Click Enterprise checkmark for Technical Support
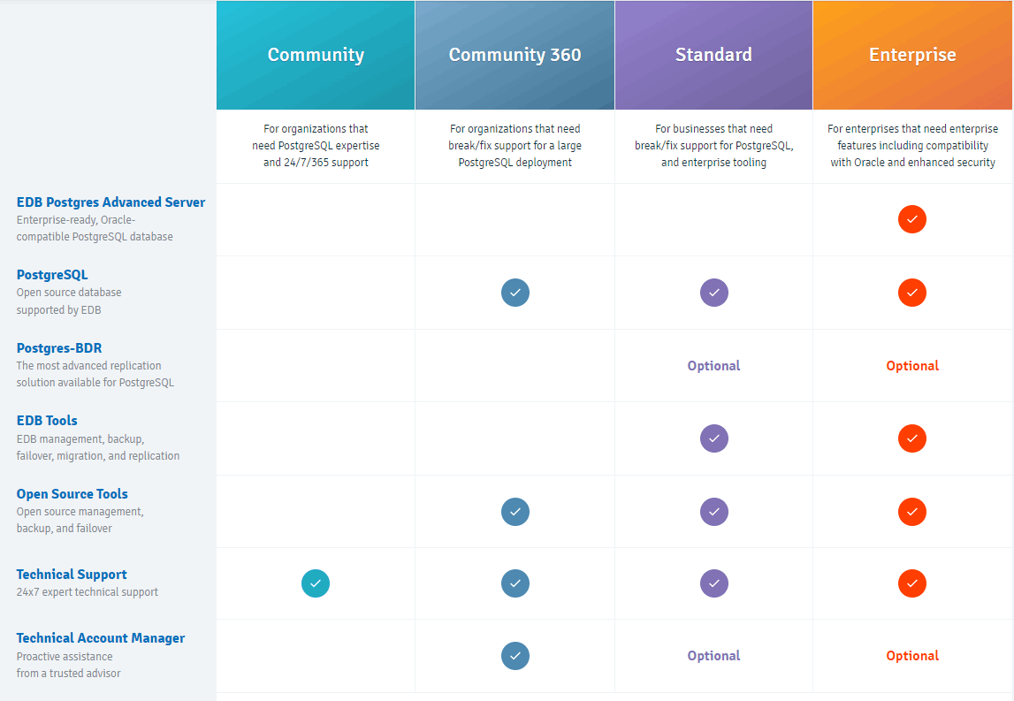Viewport: 1014px width, 701px height. (x=911, y=583)
